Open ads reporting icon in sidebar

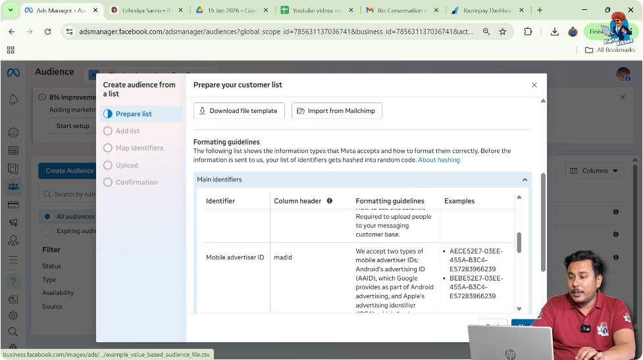tap(13, 168)
